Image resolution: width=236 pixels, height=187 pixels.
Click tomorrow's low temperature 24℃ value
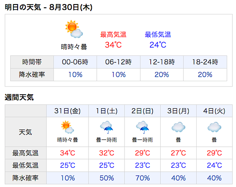pos(158,45)
